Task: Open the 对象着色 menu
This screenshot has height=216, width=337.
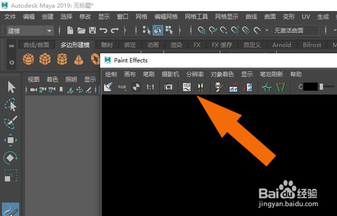Action: 222,74
